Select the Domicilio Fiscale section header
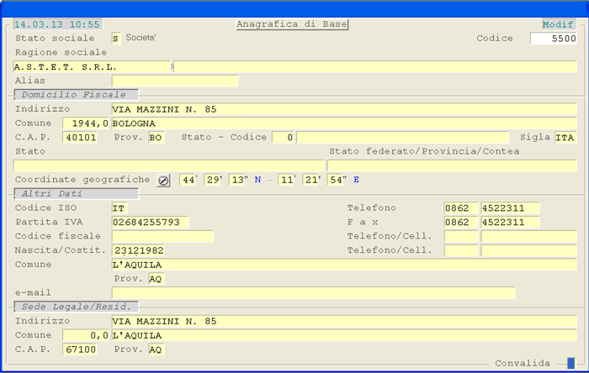589x373 pixels. (x=76, y=95)
